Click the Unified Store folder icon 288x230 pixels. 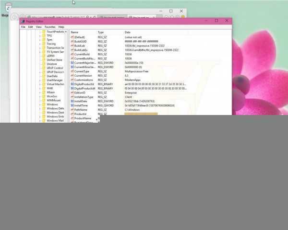[44, 60]
